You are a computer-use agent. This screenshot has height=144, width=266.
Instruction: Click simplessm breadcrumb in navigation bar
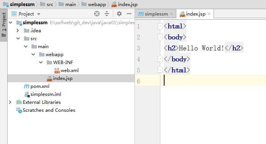coord(22,5)
